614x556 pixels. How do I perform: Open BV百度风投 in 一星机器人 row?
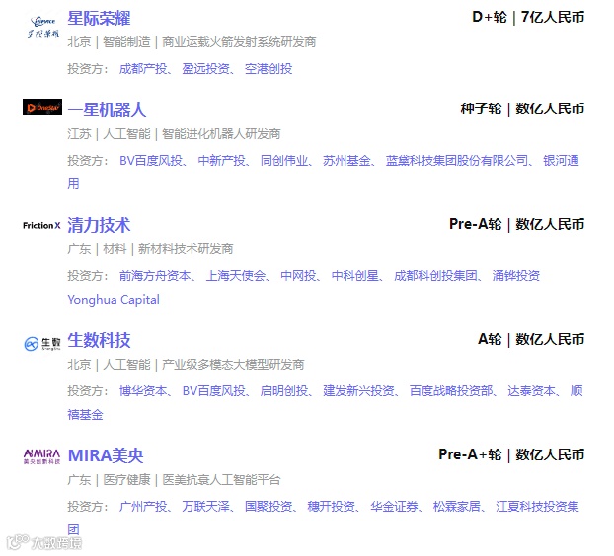pos(151,161)
